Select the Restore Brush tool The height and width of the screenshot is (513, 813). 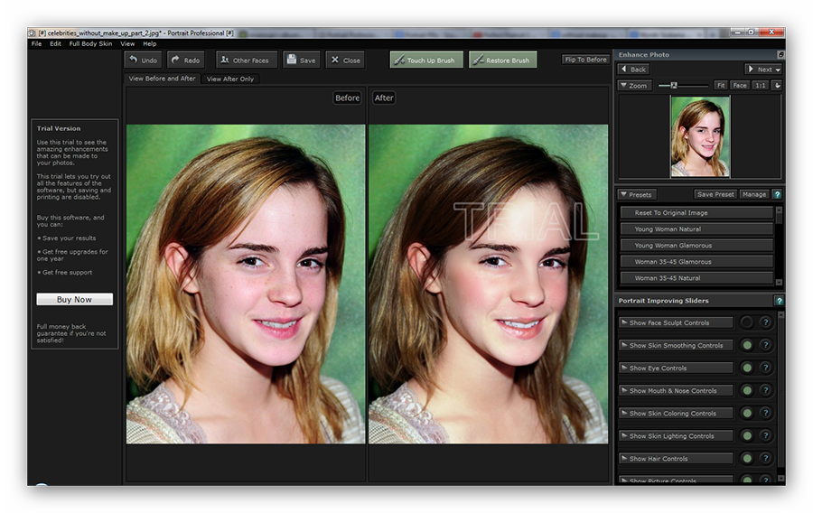tap(502, 60)
